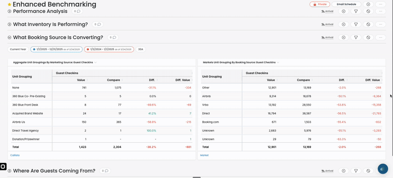Image resolution: width=393 pixels, height=178 pixels.
Task: Select the 360 Blue Front Desk row label
Action: coord(25,105)
